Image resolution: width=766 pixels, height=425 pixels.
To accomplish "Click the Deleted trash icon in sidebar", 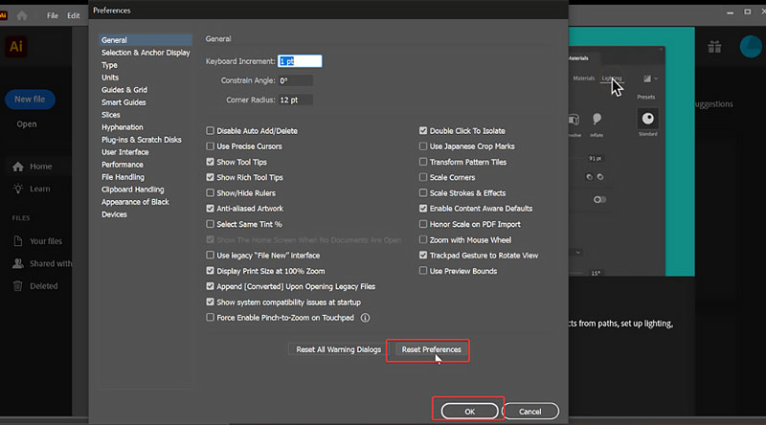I will tap(17, 285).
